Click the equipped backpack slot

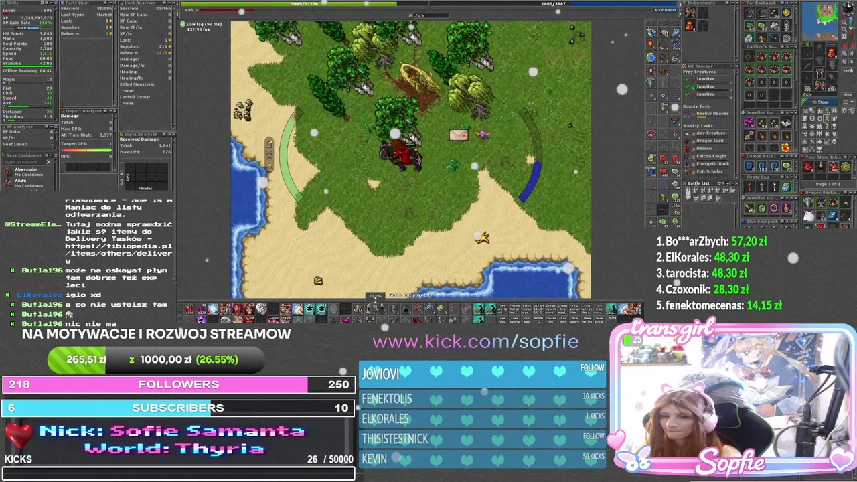coord(832,53)
